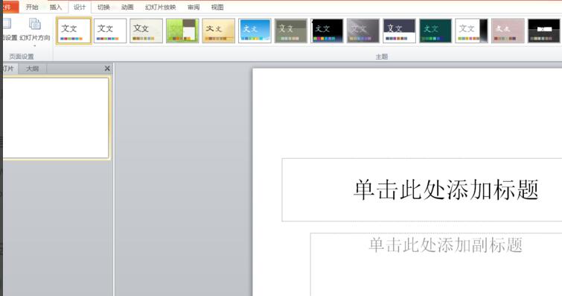Viewport: 562px width, 296px height.
Task: Apply the green theme with brown block
Action: coord(182,31)
